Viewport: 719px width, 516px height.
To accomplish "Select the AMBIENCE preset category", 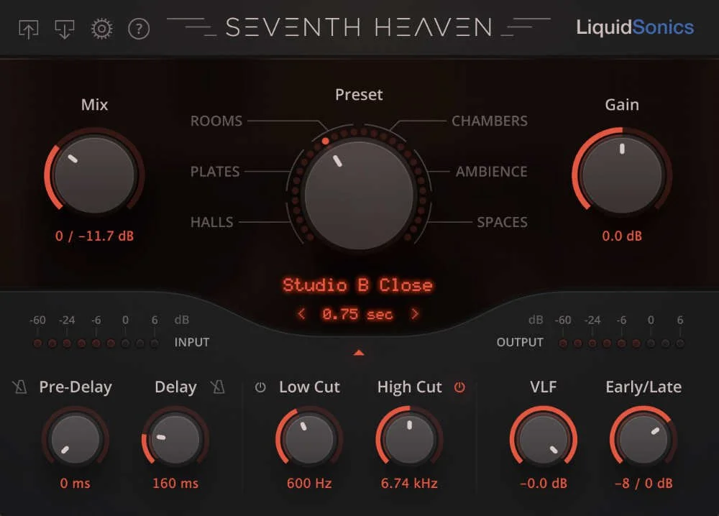I will 492,171.
